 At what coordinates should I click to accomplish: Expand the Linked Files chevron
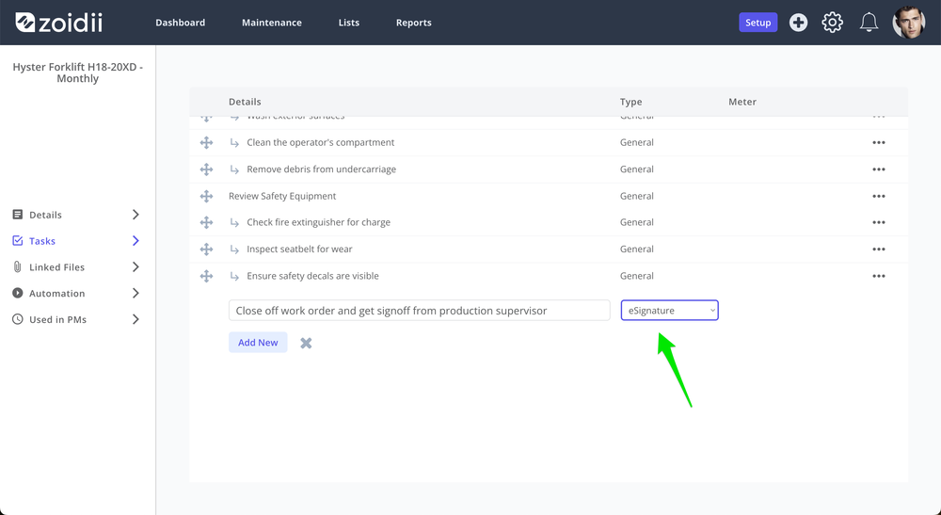coord(136,267)
